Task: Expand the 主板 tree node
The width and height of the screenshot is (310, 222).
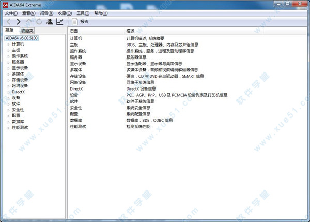Action: [x=8, y=51]
